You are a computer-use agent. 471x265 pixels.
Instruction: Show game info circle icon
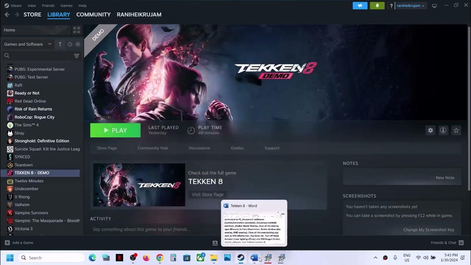click(x=443, y=130)
